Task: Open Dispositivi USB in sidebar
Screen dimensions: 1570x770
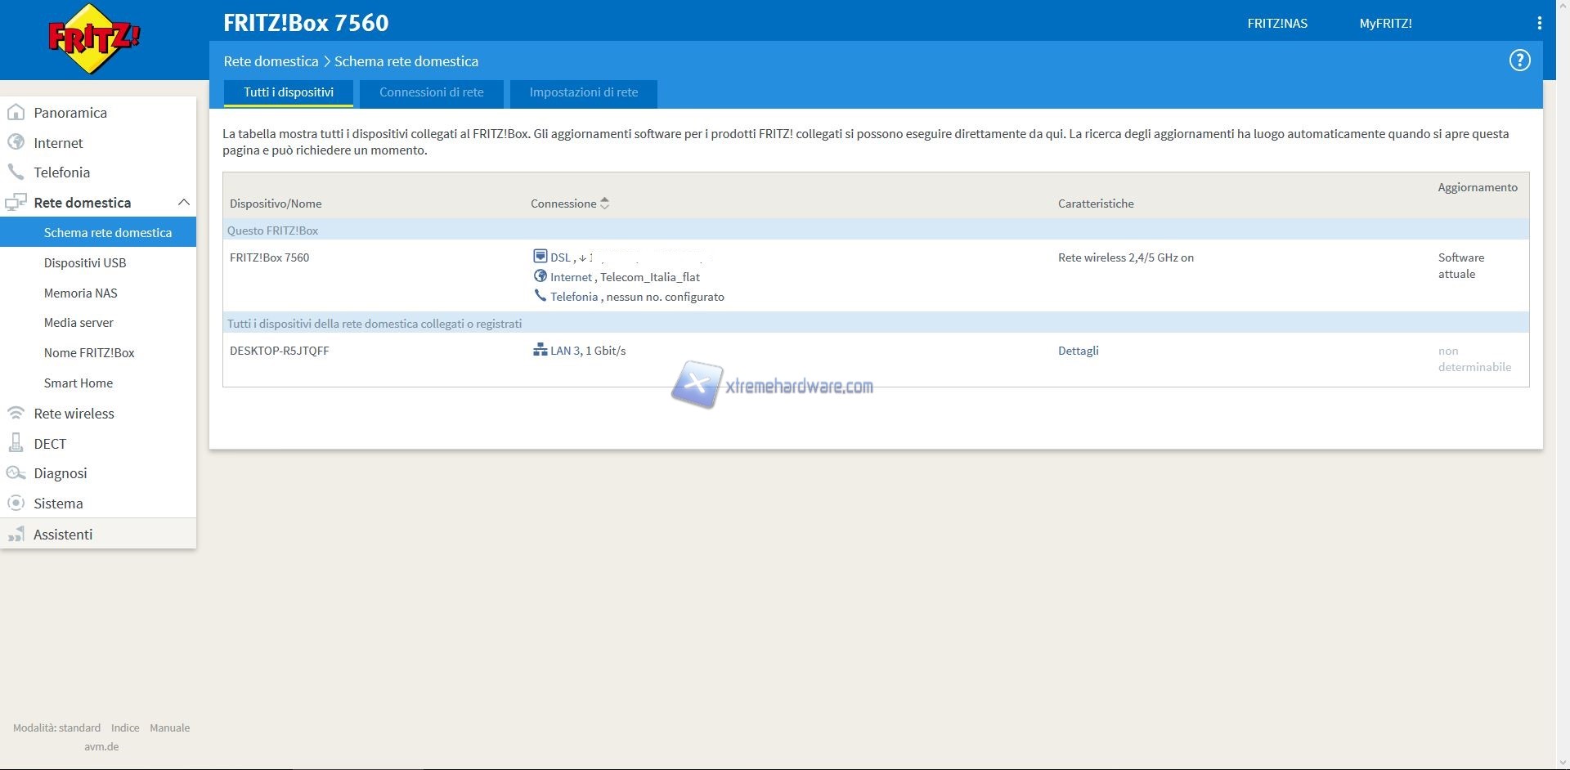Action: point(85,263)
